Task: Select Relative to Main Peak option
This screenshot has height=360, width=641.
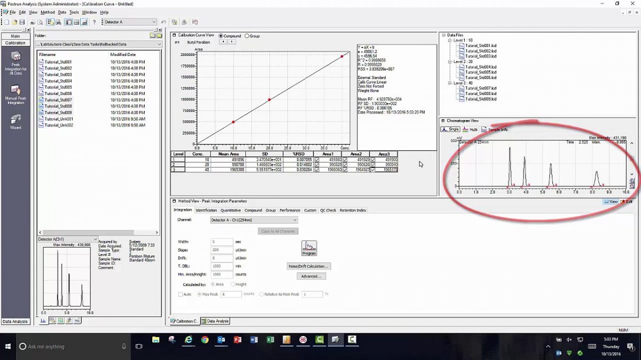Action: click(261, 294)
